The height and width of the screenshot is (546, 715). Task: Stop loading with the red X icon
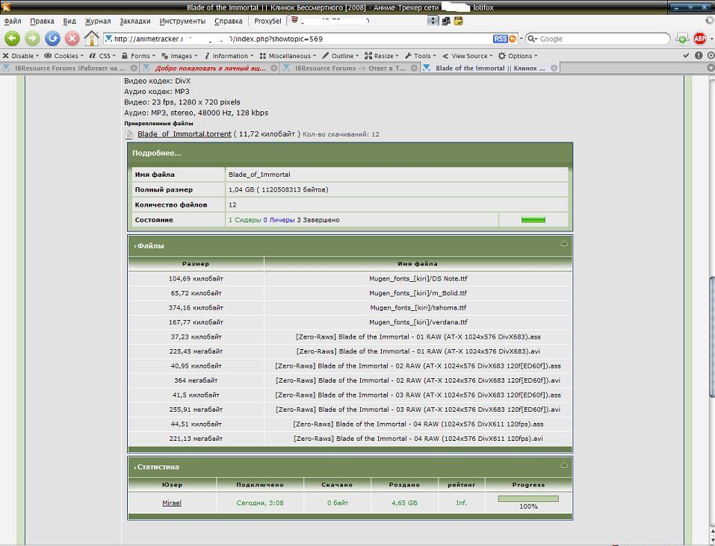[x=72, y=39]
